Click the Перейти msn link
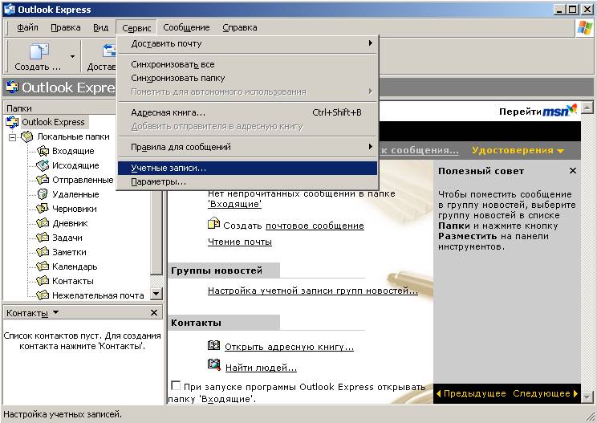 coord(538,110)
